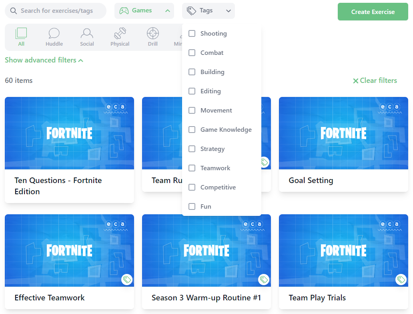The image size is (413, 314).
Task: Click the X icon beside Clear filters
Action: pos(356,81)
